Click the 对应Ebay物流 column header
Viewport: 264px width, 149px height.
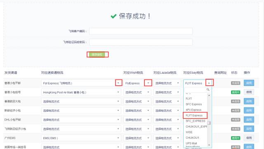click(x=193, y=73)
